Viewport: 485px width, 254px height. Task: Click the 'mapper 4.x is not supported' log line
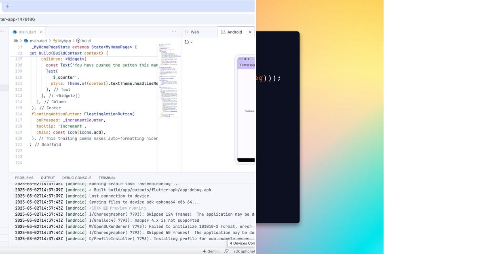[144, 220]
